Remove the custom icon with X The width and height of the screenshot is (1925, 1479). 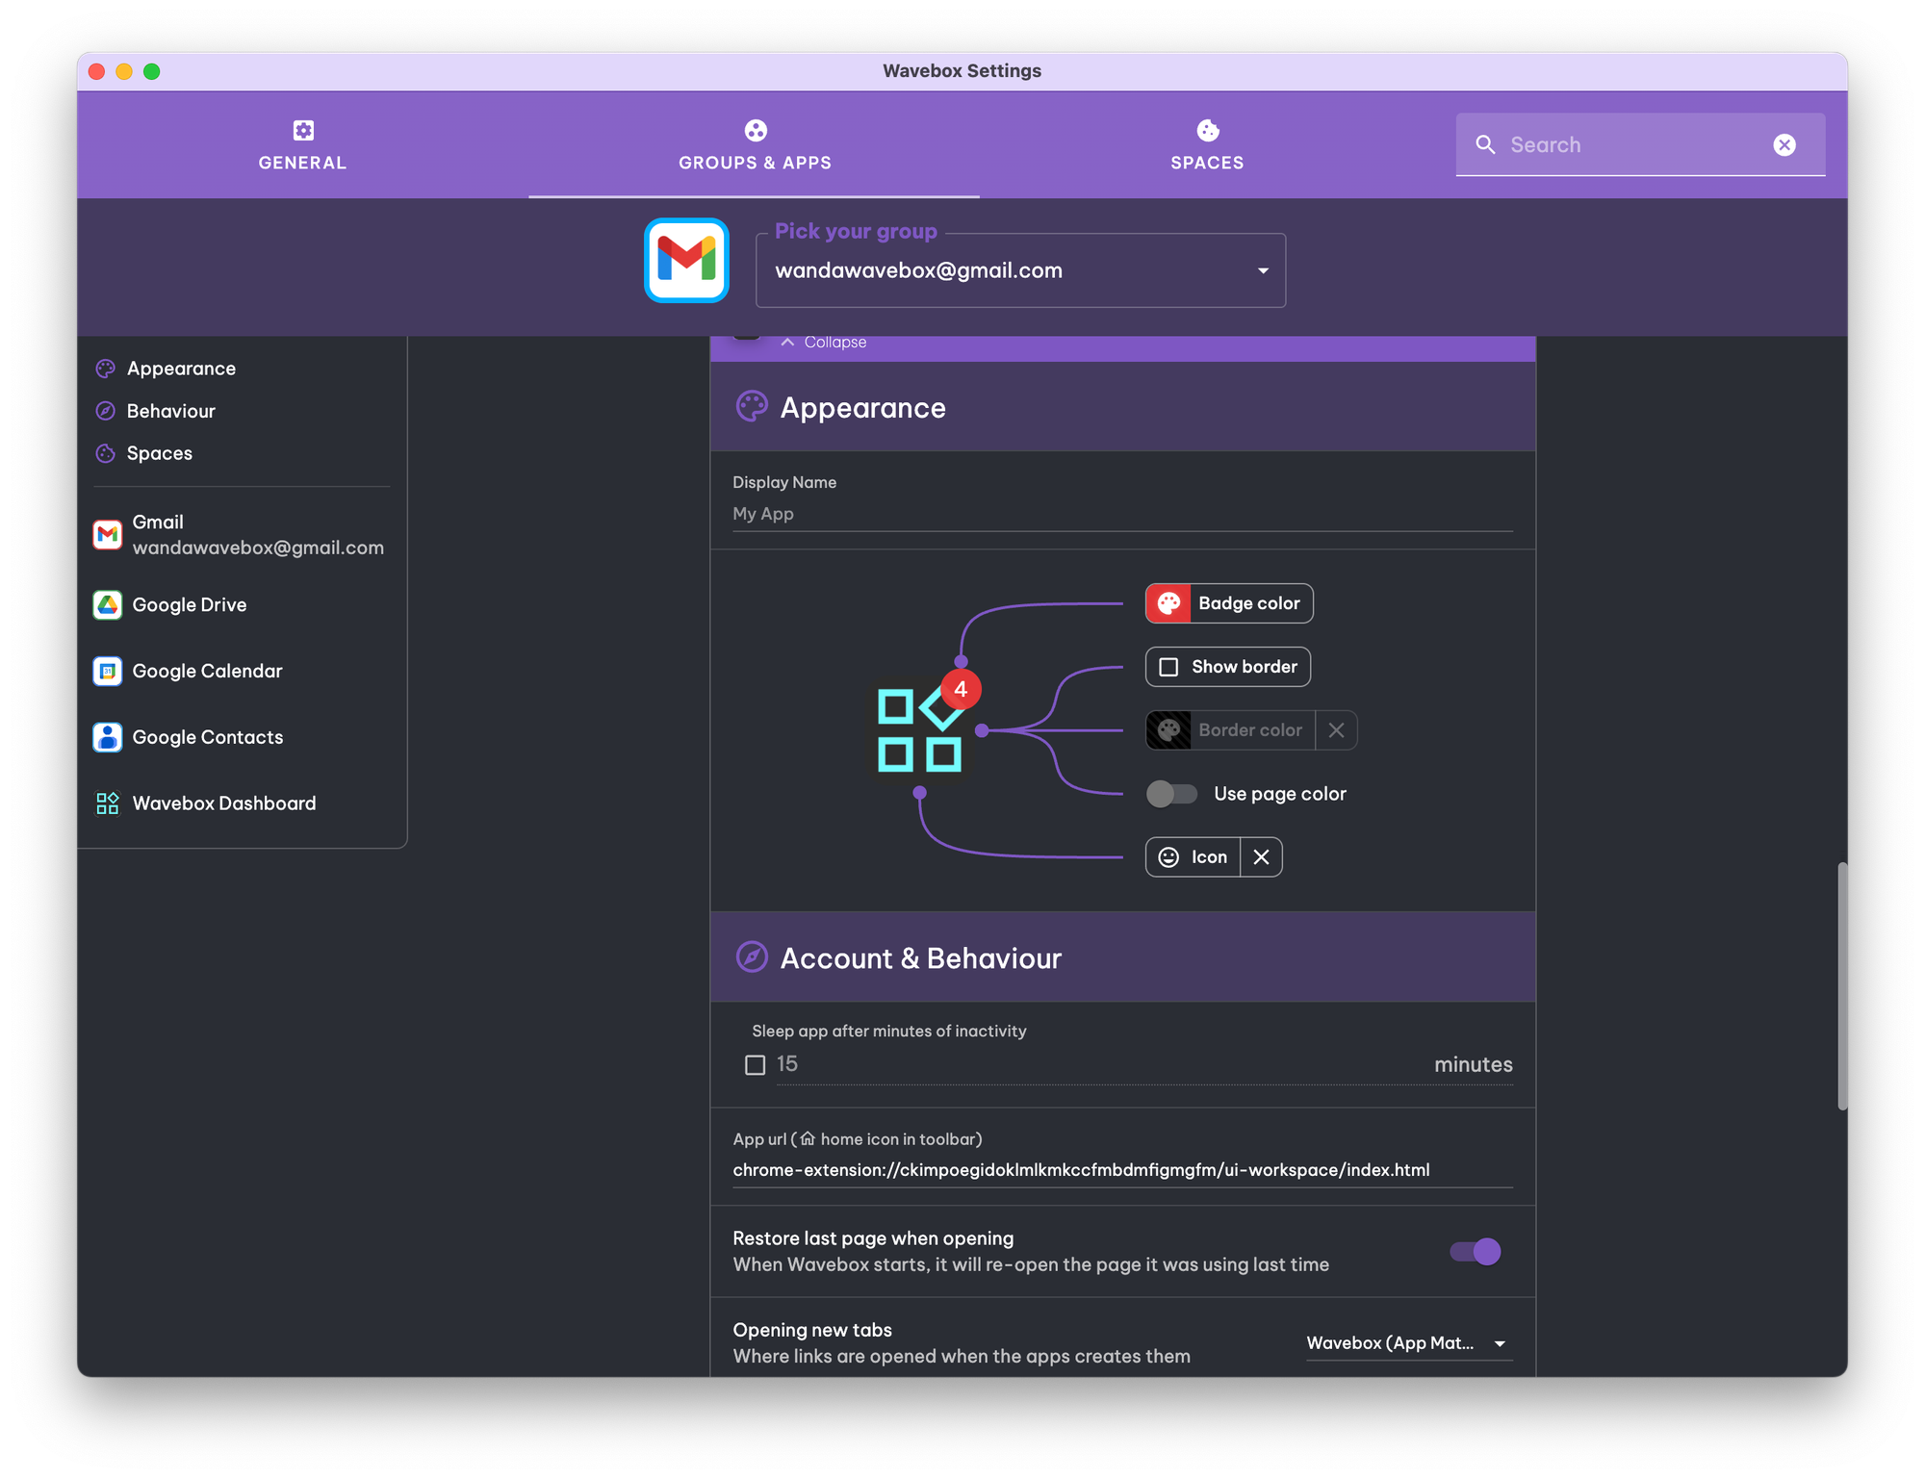(x=1261, y=857)
